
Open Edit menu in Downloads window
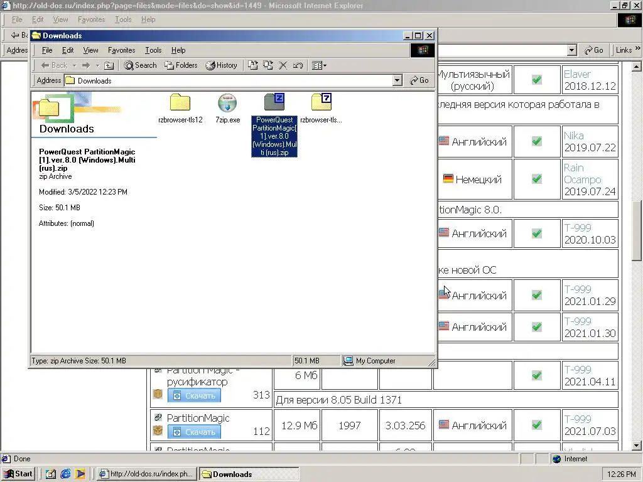point(68,50)
